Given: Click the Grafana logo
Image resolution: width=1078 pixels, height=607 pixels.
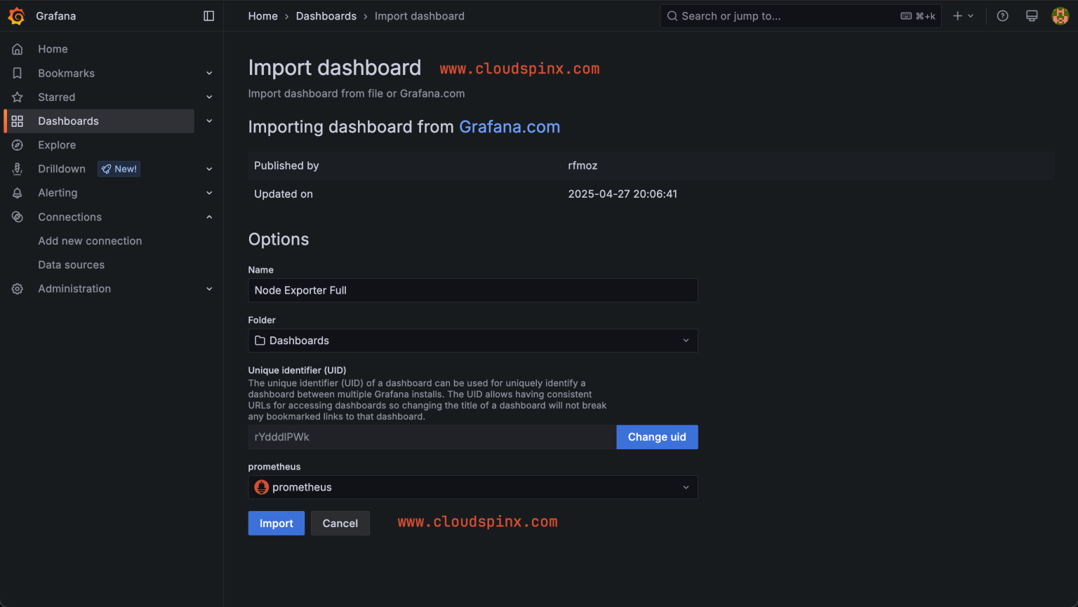Looking at the screenshot, I should pos(17,15).
